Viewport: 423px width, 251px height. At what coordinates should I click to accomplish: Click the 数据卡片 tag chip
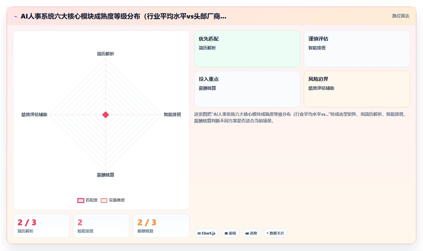click(x=275, y=233)
